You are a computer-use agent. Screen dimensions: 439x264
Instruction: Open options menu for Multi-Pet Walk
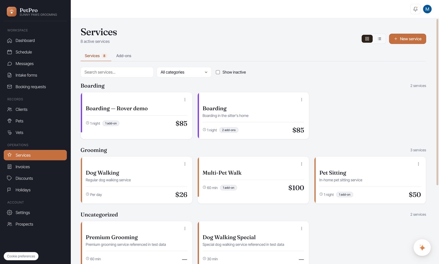point(302,164)
